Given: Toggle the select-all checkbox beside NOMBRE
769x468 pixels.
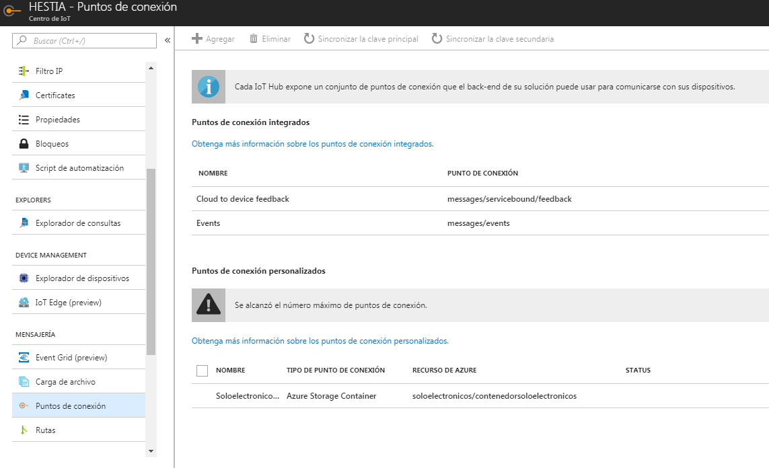Looking at the screenshot, I should click(x=202, y=370).
